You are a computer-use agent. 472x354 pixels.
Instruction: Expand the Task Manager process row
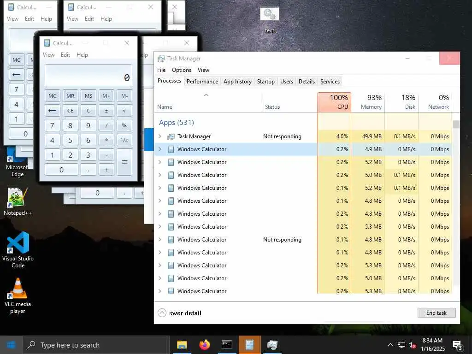[160, 136]
